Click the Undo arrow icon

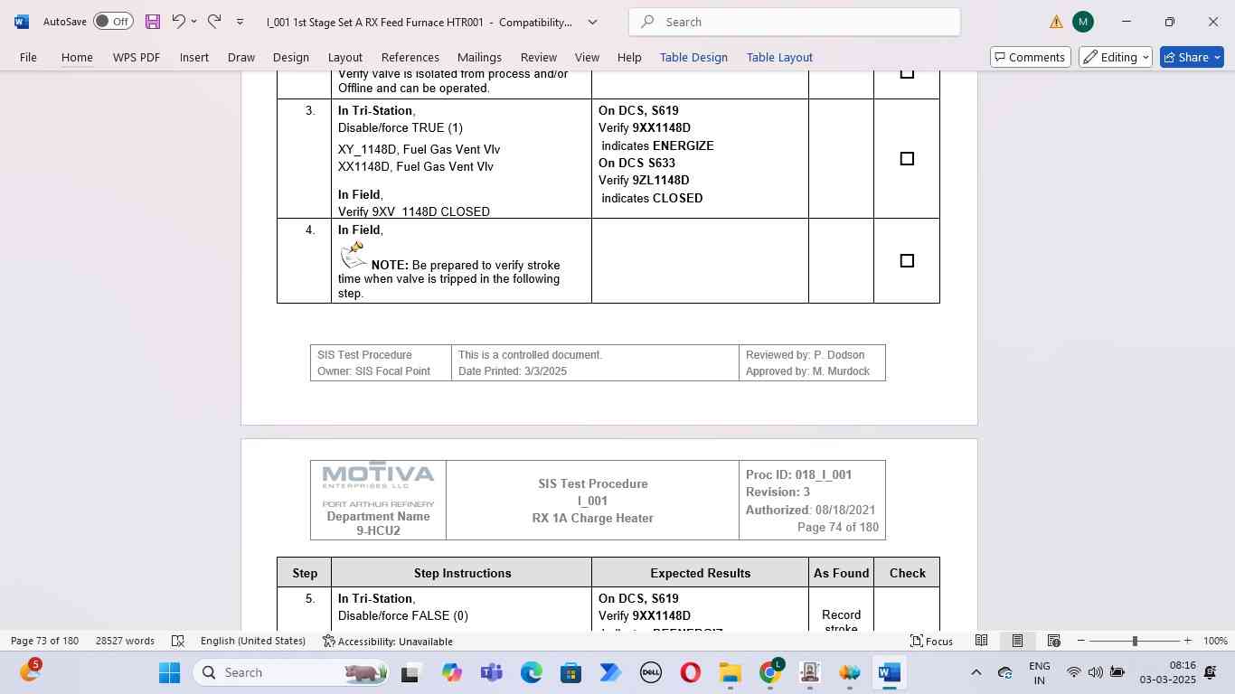click(179, 22)
